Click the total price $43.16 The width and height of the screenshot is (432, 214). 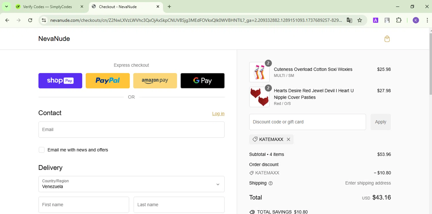(382, 197)
